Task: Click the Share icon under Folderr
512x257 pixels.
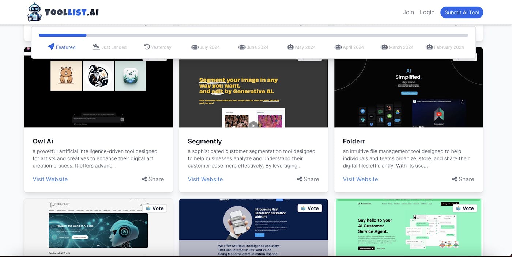Action: [453, 179]
